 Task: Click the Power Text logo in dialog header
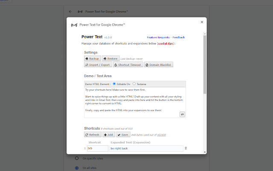pos(74,25)
